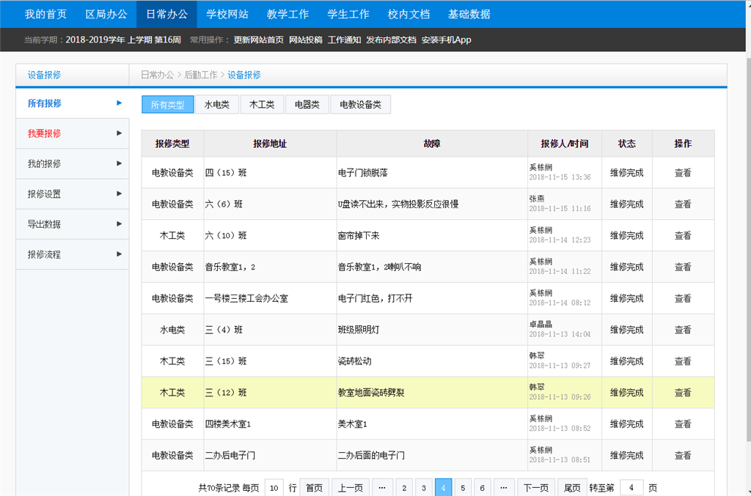Go to the first page (首页)

click(314, 487)
